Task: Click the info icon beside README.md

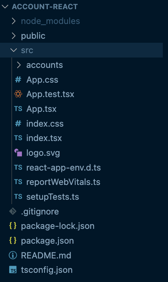Action: click(x=13, y=255)
